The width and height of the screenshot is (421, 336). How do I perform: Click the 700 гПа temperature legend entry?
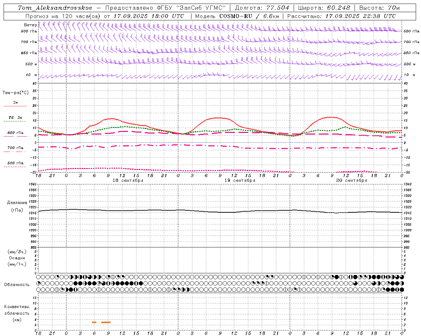tap(15, 148)
